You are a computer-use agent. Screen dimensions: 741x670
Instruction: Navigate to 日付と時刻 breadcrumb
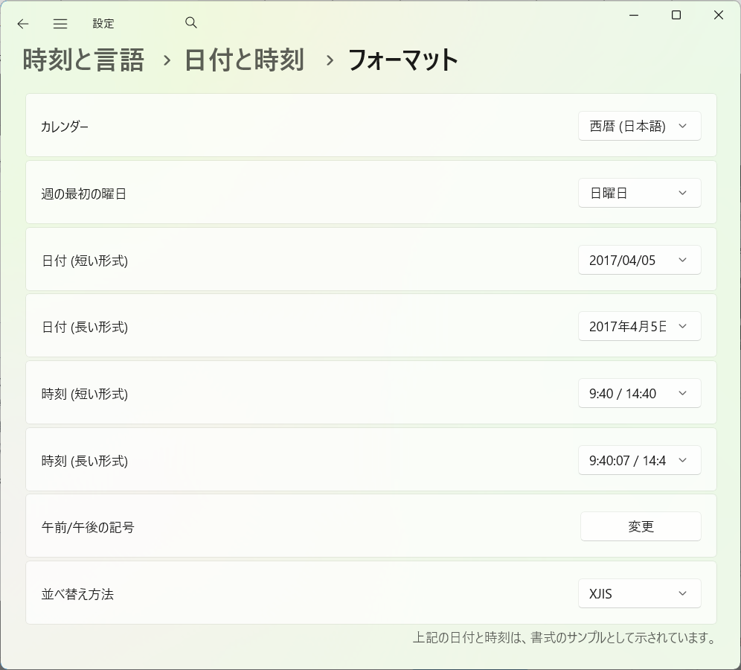click(244, 60)
